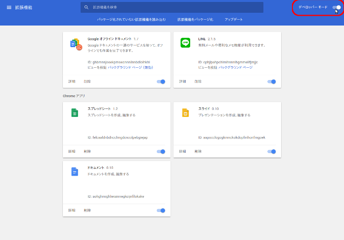Viewport: 344px width, 240px height.
Task: Click the green LINE extension icon
Action: (185, 43)
